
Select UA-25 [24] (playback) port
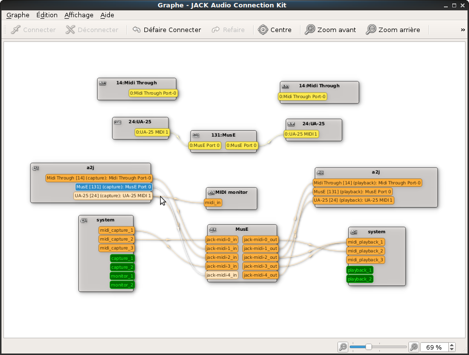click(353, 200)
